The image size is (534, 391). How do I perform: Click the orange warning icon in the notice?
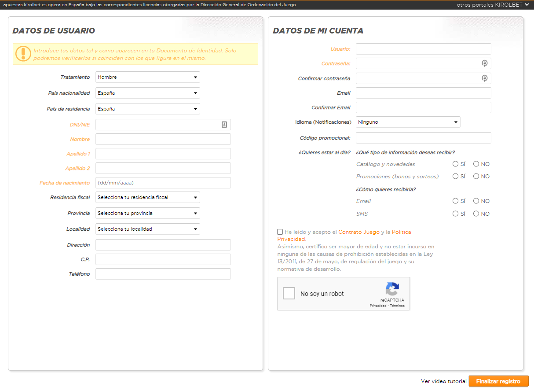23,55
